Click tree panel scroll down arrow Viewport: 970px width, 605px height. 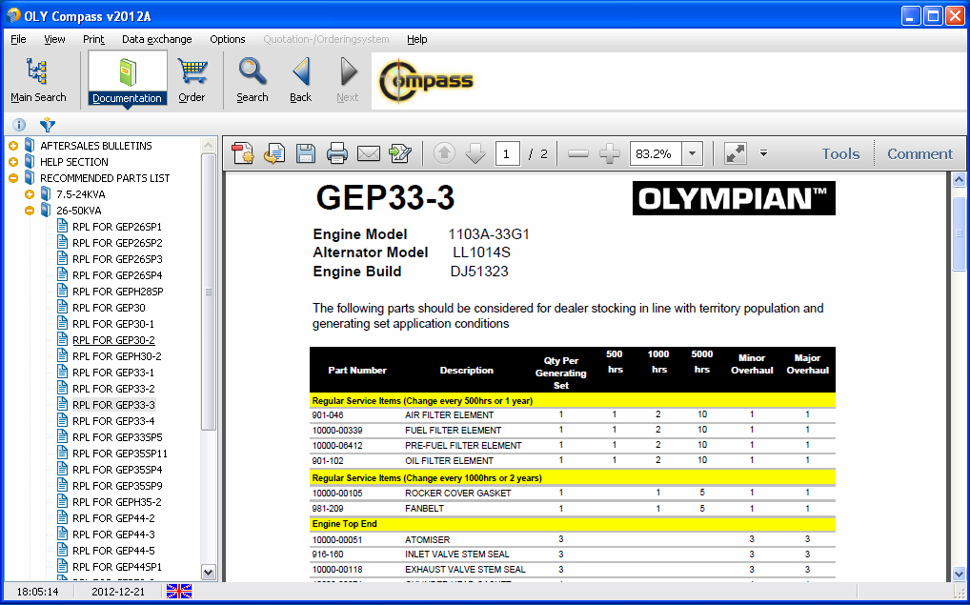coord(209,573)
